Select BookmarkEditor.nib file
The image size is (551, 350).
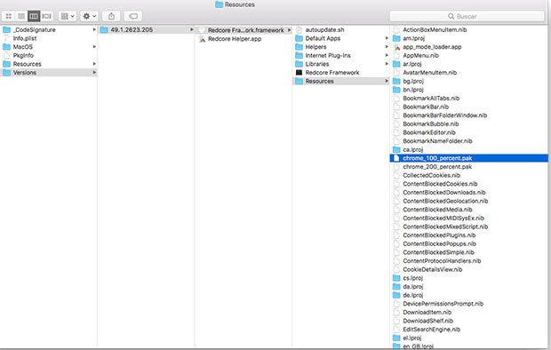click(469, 132)
